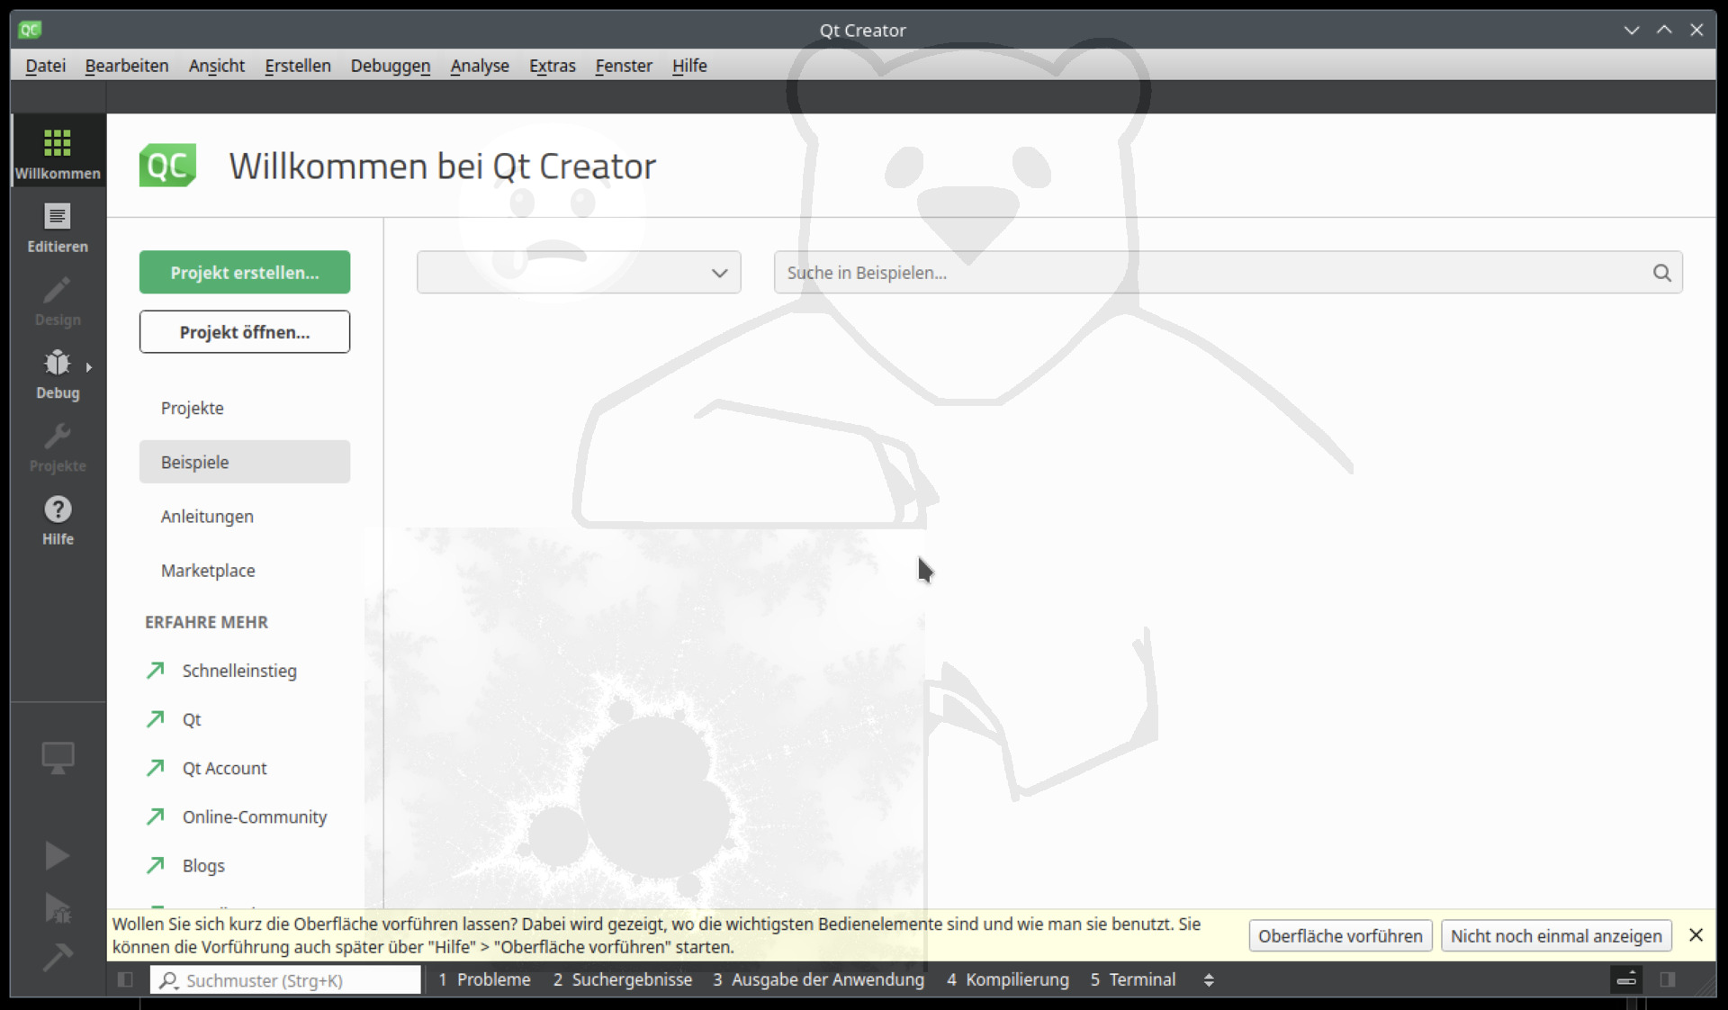Click the locator magnifier icon
Screen dimensions: 1728x1010
point(168,980)
